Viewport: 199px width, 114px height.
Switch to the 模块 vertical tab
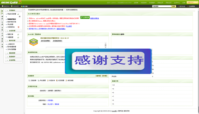[x=2, y=18]
